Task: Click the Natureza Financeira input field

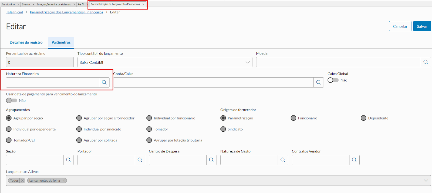Action: pos(53,82)
